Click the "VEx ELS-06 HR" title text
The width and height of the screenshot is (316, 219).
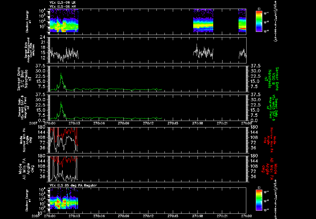(x=63, y=7)
